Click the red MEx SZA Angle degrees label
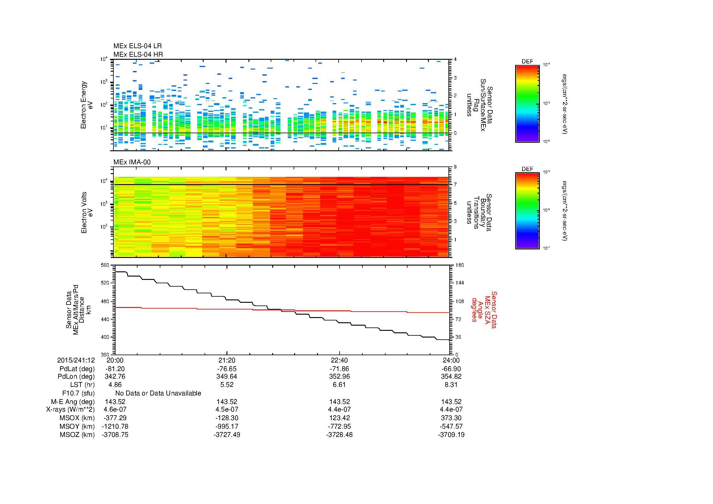This screenshot has width=713, height=504. [484, 309]
